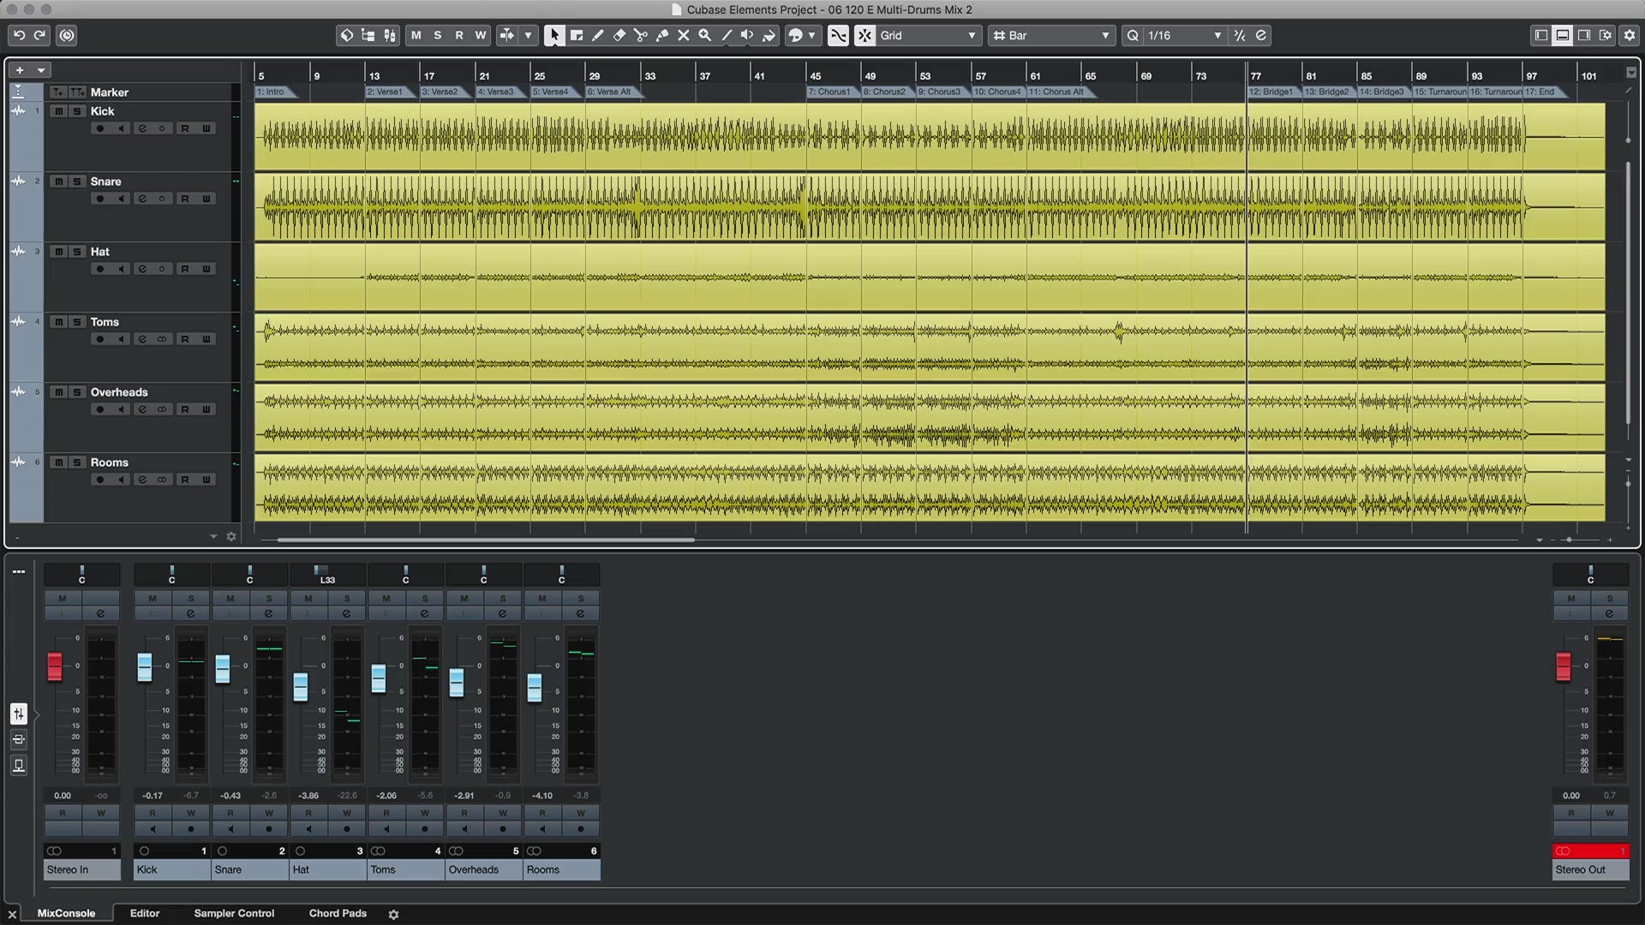
Task: Open the constrain delay compensation icon
Action: (67, 35)
